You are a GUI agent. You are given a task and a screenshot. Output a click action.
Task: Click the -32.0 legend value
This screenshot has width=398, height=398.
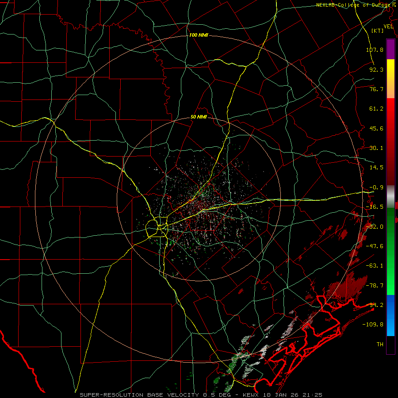(375, 227)
